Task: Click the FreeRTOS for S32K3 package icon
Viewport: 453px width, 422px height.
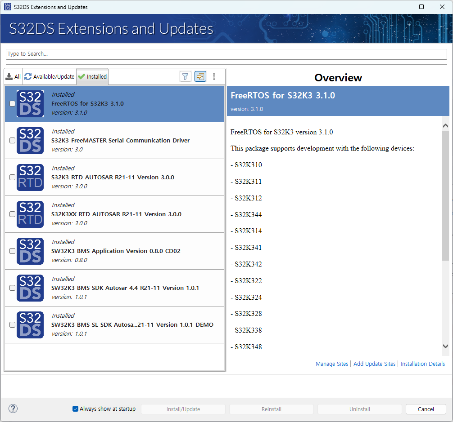Action: (30, 103)
